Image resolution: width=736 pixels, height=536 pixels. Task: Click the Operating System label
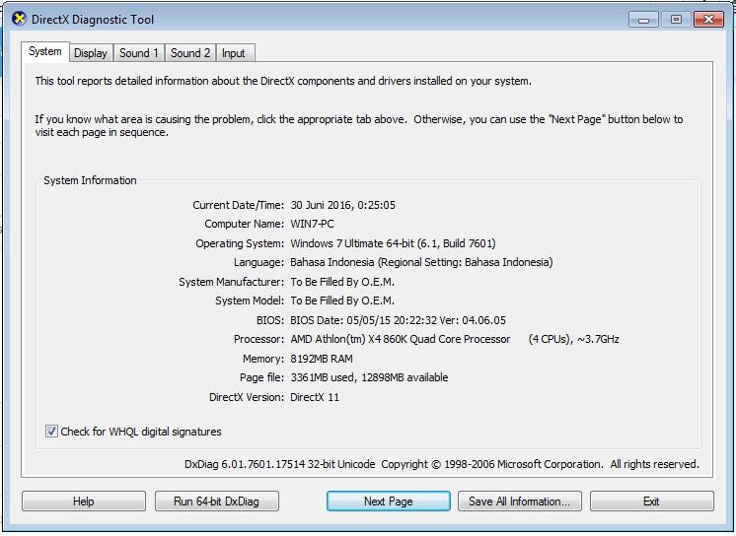[x=240, y=243]
